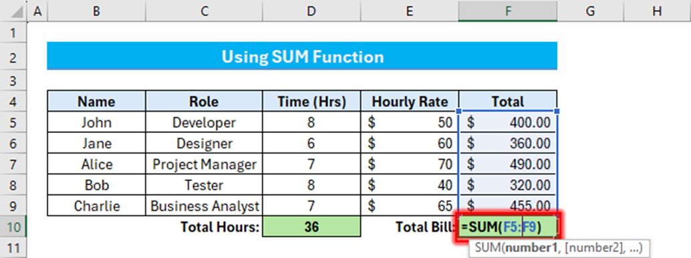Click the Total Hours label
The width and height of the screenshot is (691, 258).
[x=220, y=227]
